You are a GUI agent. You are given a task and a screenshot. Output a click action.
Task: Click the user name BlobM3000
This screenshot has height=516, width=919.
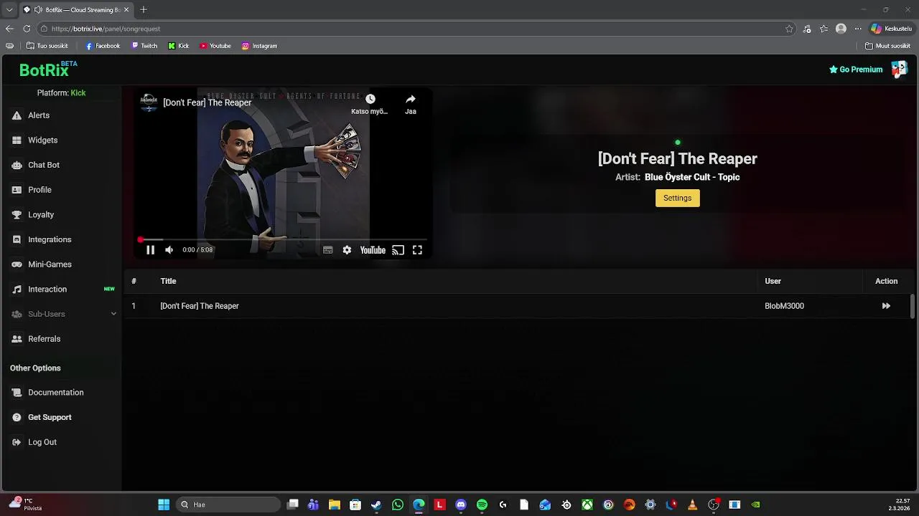coord(784,306)
